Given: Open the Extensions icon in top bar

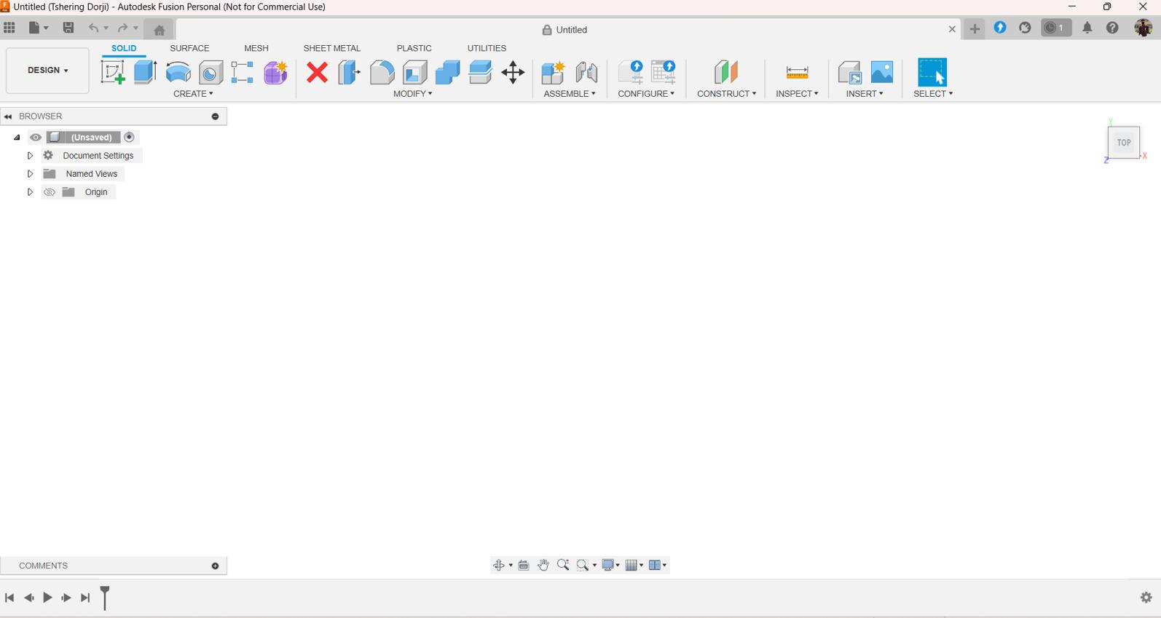Looking at the screenshot, I should (1000, 28).
